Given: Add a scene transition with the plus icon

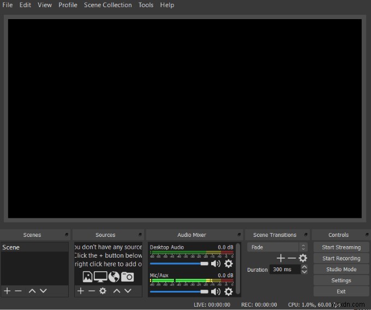Looking at the screenshot, I should click(x=280, y=258).
